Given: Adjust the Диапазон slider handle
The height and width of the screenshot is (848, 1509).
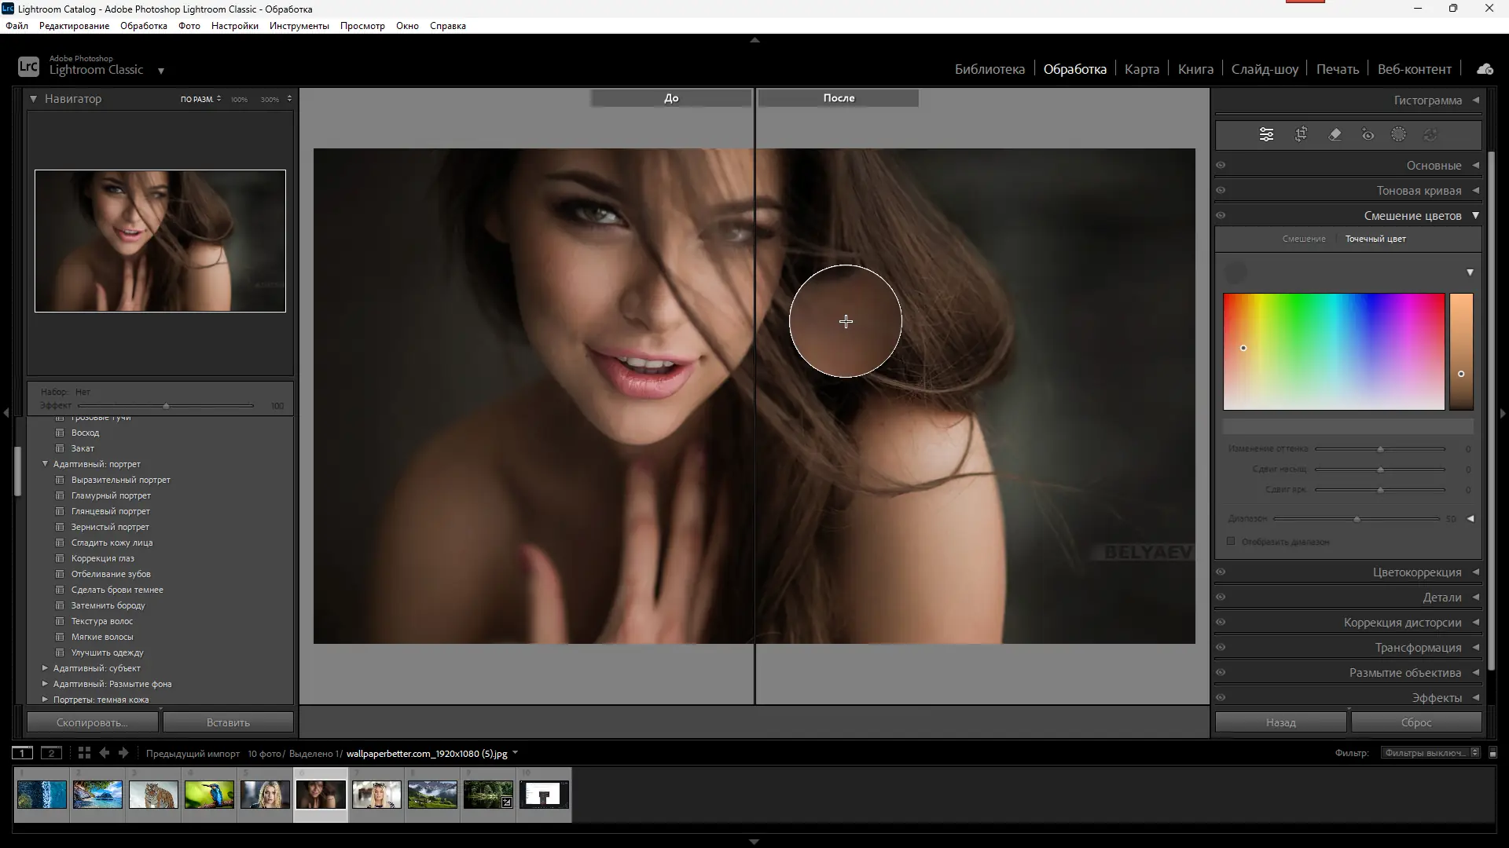Looking at the screenshot, I should coord(1357,519).
